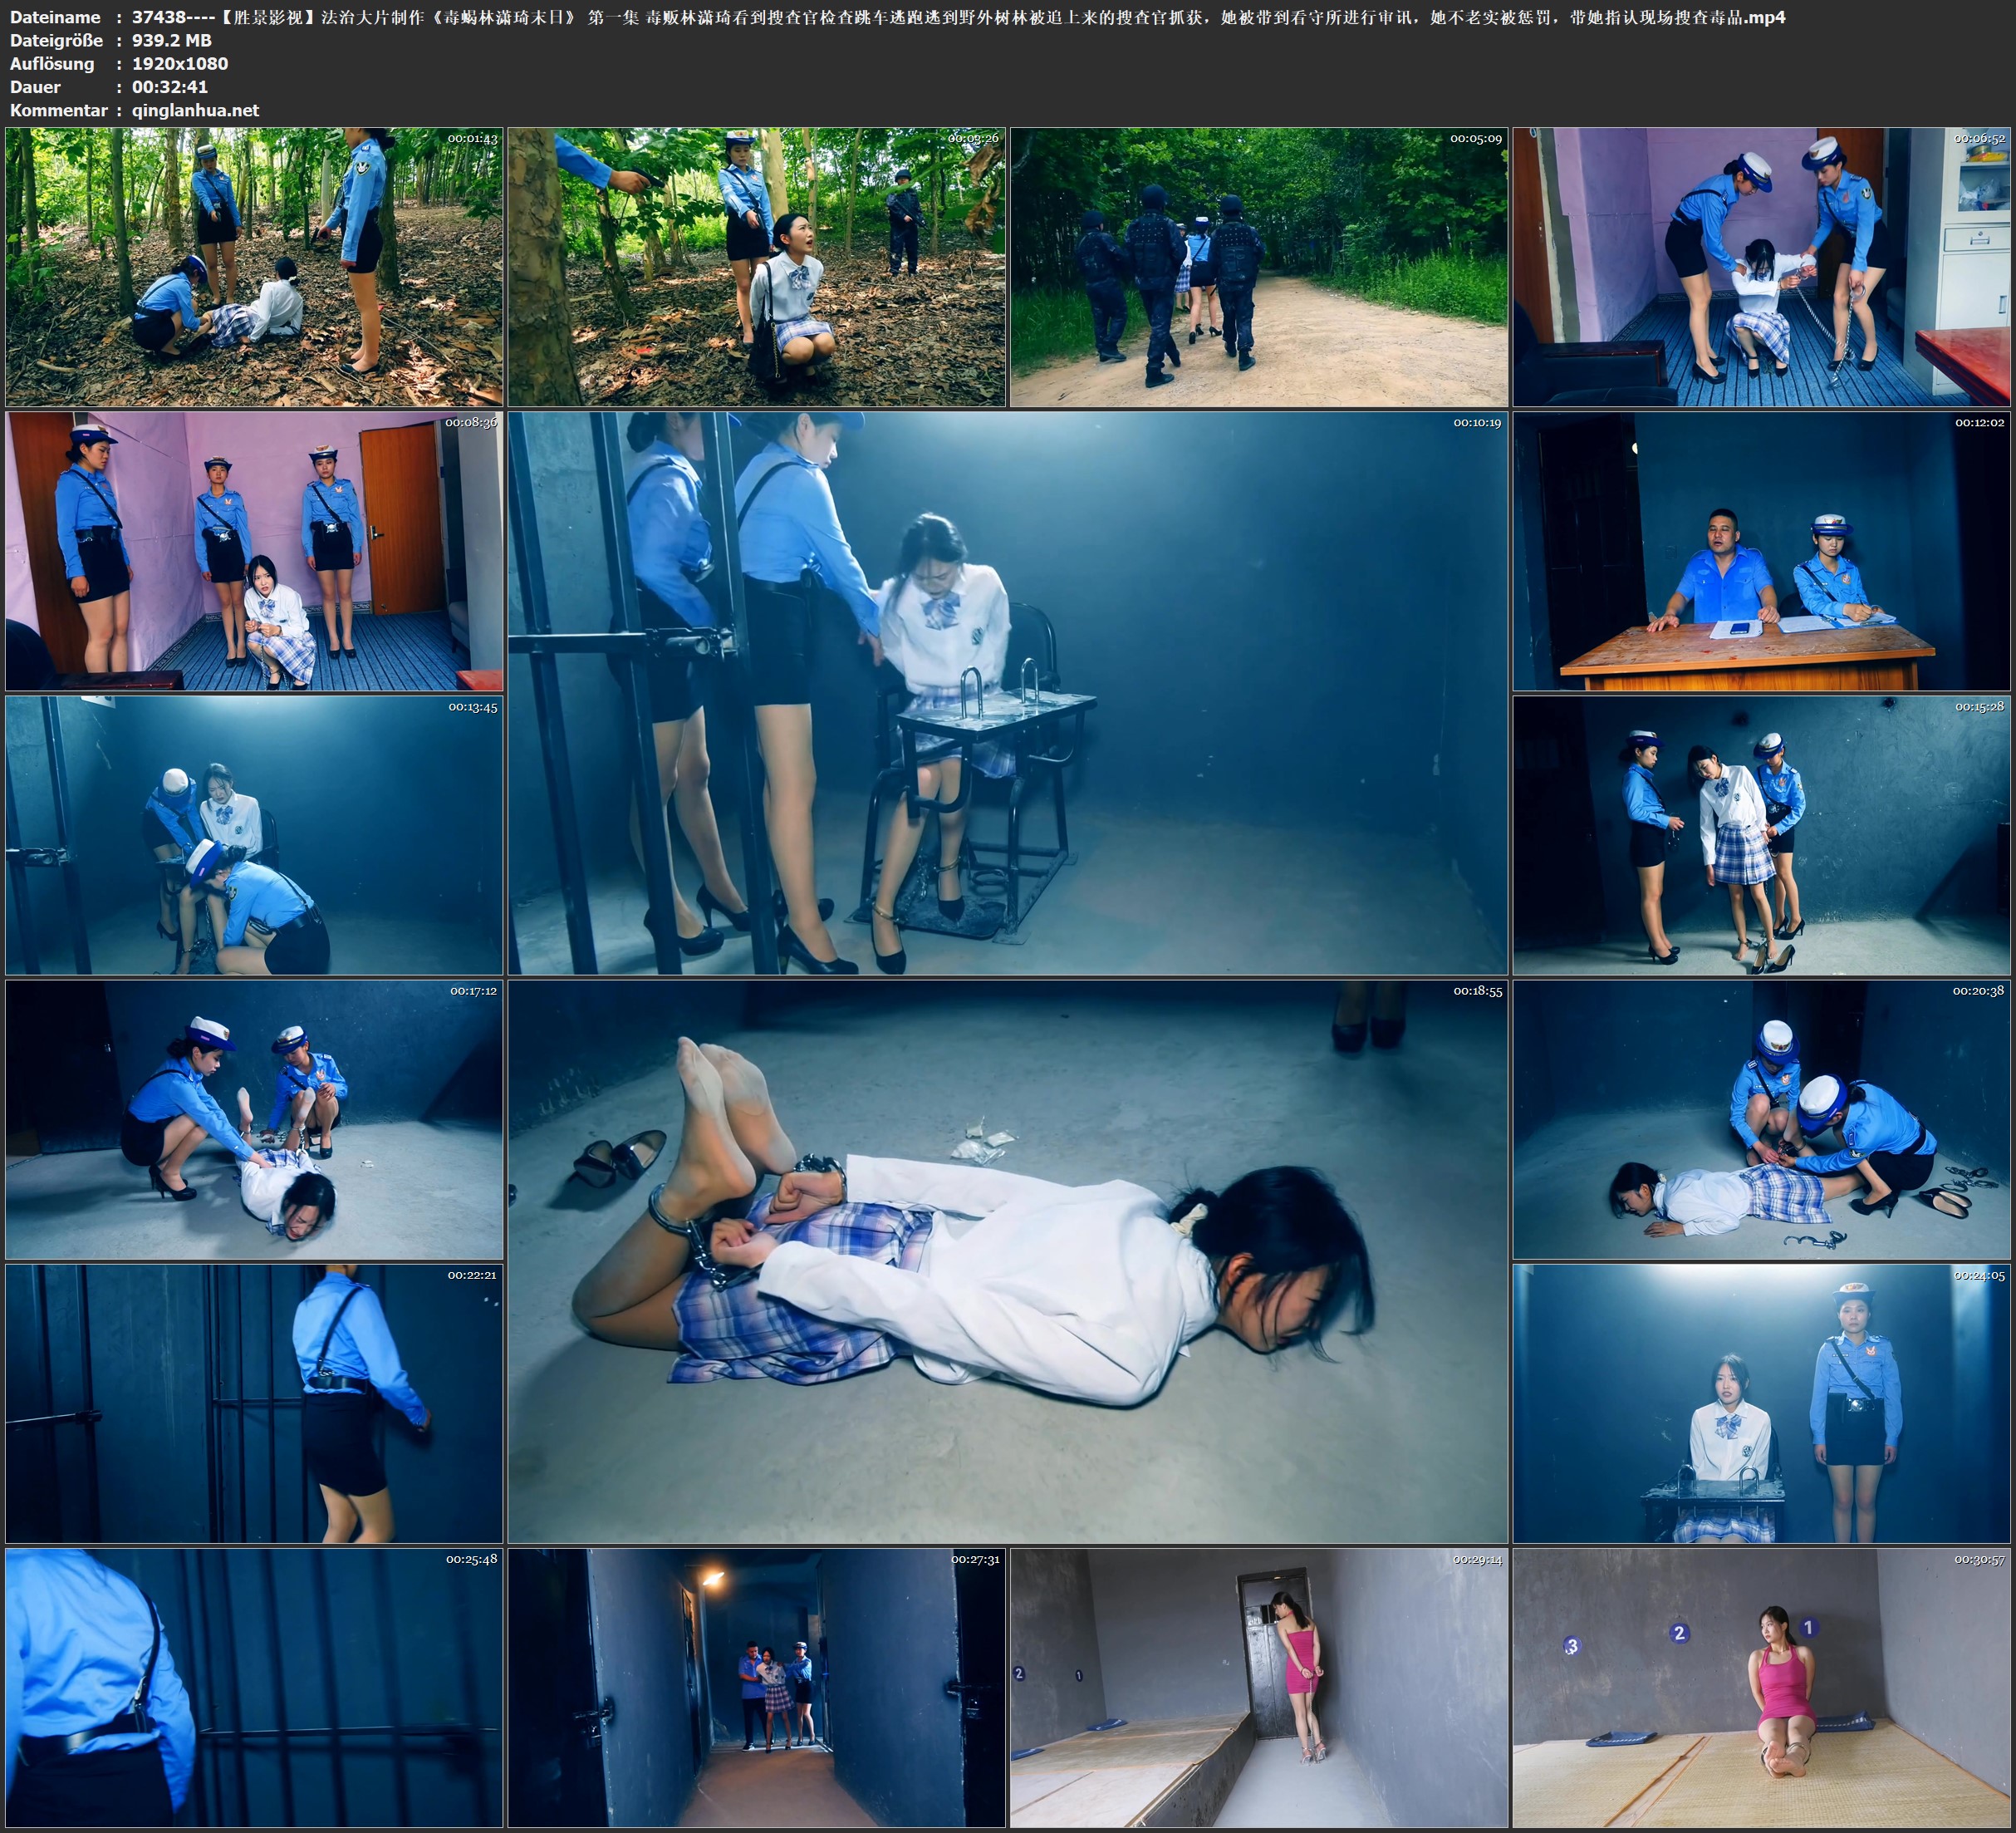Image resolution: width=2016 pixels, height=1833 pixels.
Task: Click the forest road thumbnail at 00:05:09
Action: pos(1259,266)
